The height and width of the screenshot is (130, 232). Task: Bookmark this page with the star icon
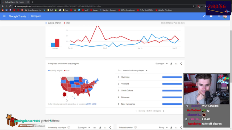coord(193,6)
